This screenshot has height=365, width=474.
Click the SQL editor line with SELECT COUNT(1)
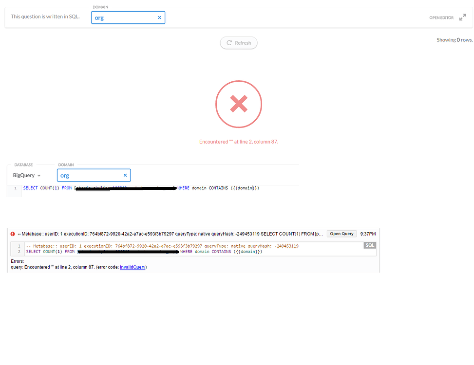141,188
